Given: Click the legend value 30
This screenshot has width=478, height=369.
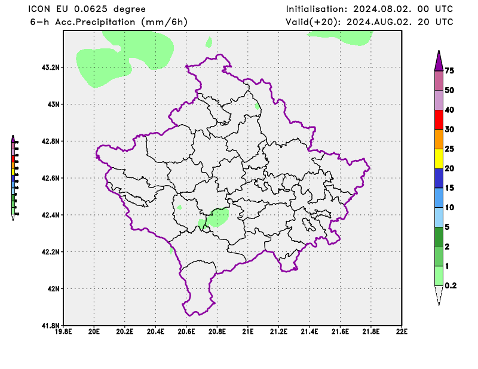Looking at the screenshot, I should pyautogui.click(x=449, y=129).
